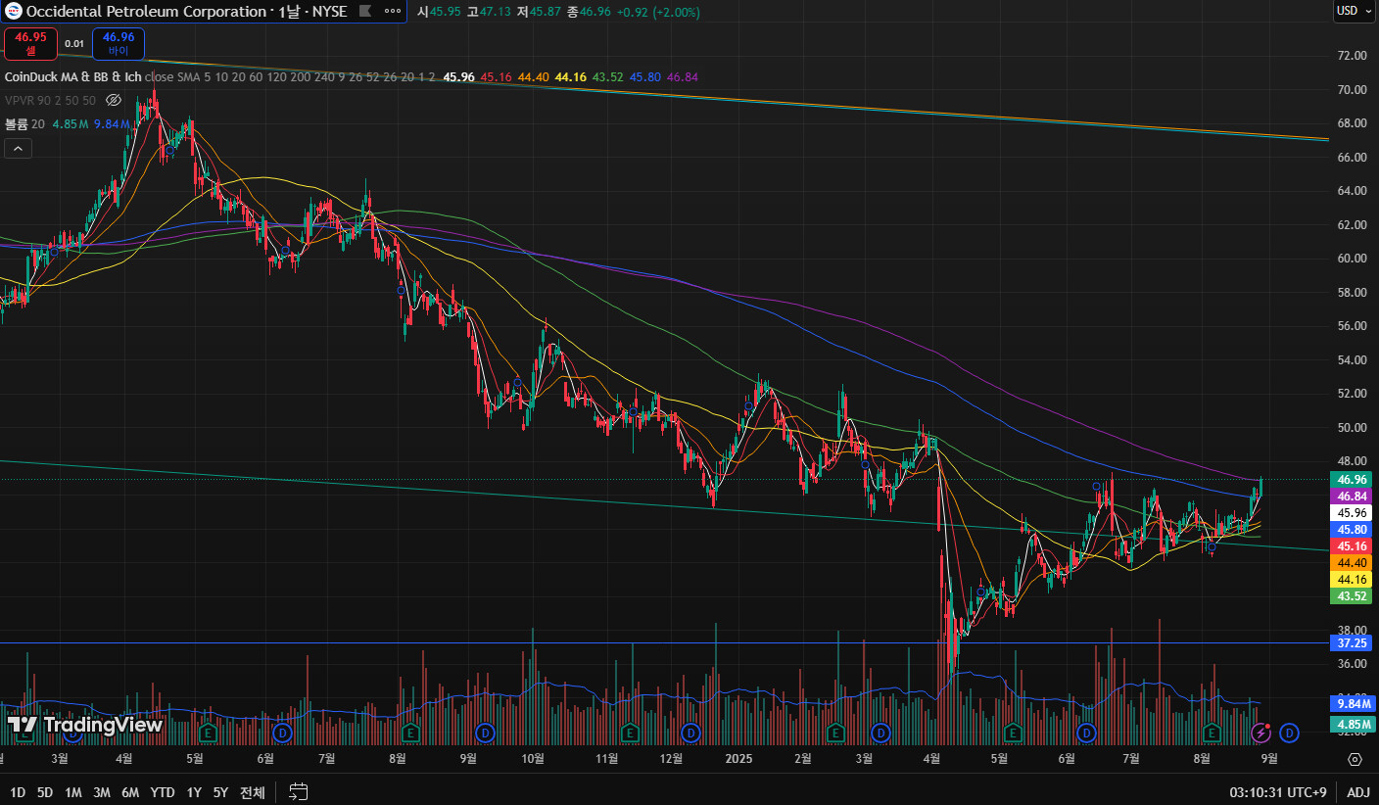Viewport: 1379px width, 805px height.
Task: Click the flag icon beside NYSE
Action: 364,12
